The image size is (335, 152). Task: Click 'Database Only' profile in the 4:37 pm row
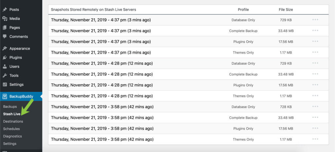[x=243, y=20]
